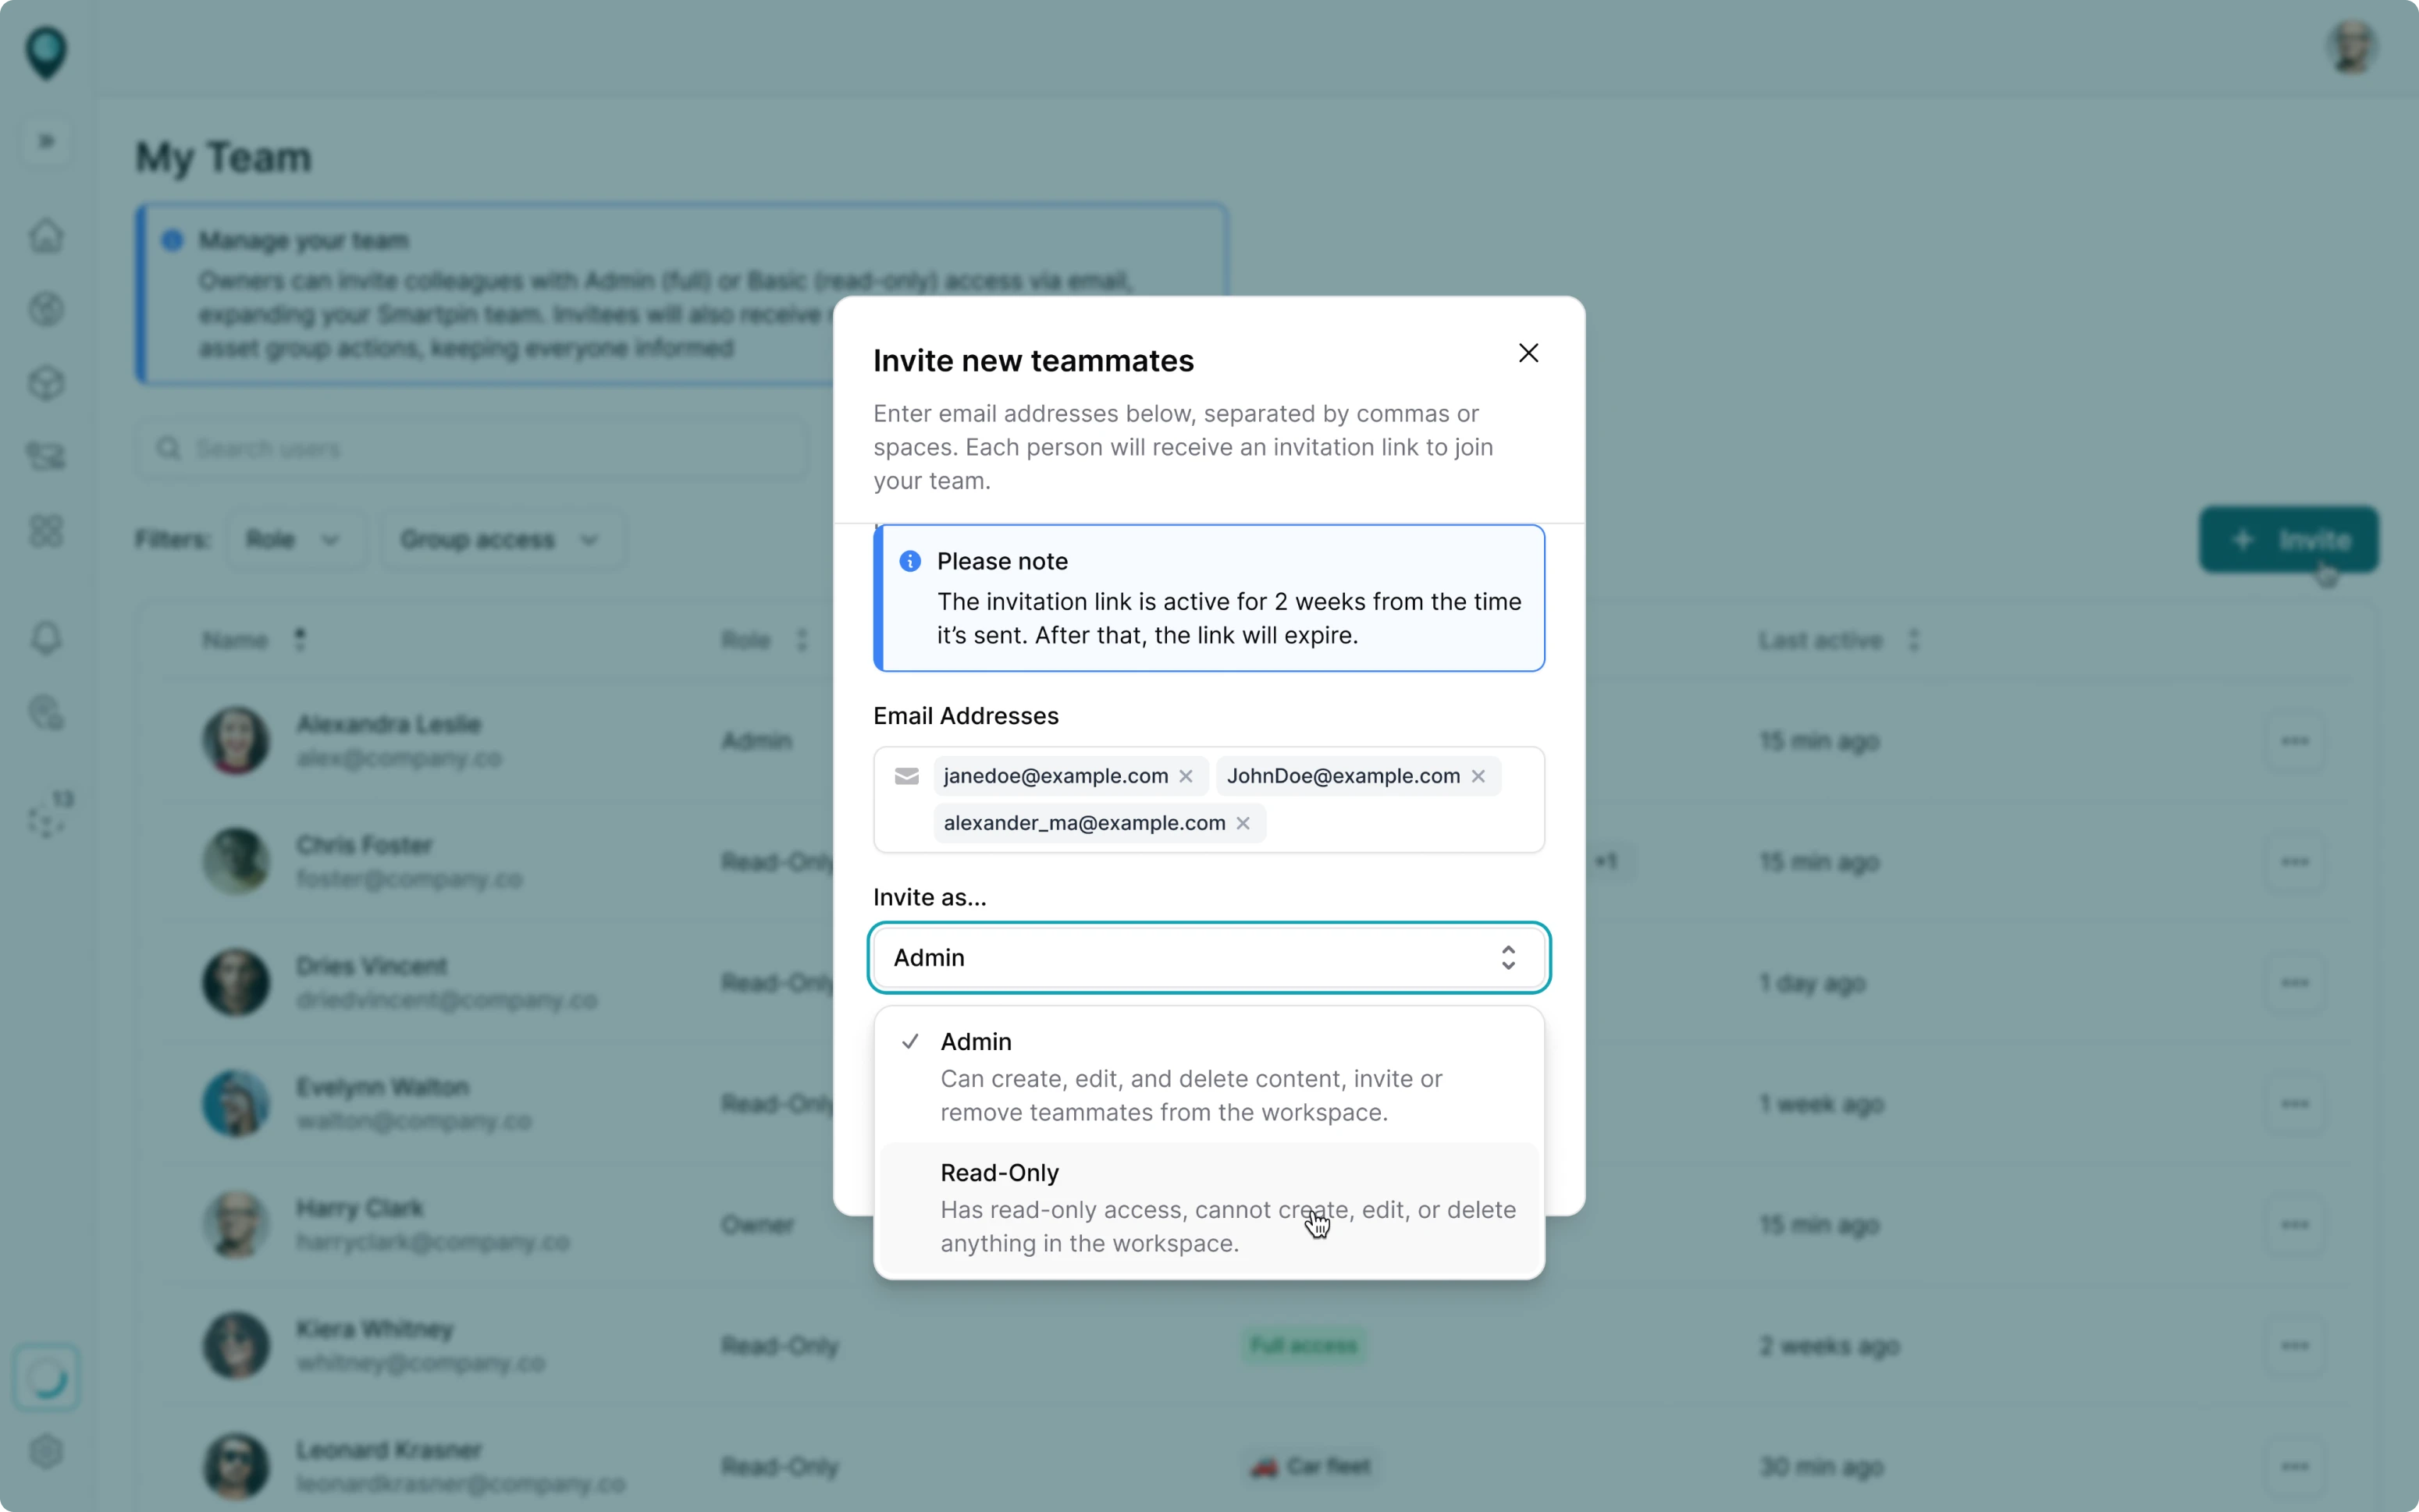The image size is (2419, 1512).
Task: Open the Group access filter dropdown
Action: tap(500, 539)
